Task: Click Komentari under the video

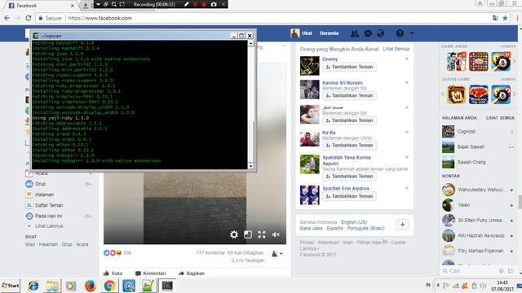Action: tap(151, 273)
